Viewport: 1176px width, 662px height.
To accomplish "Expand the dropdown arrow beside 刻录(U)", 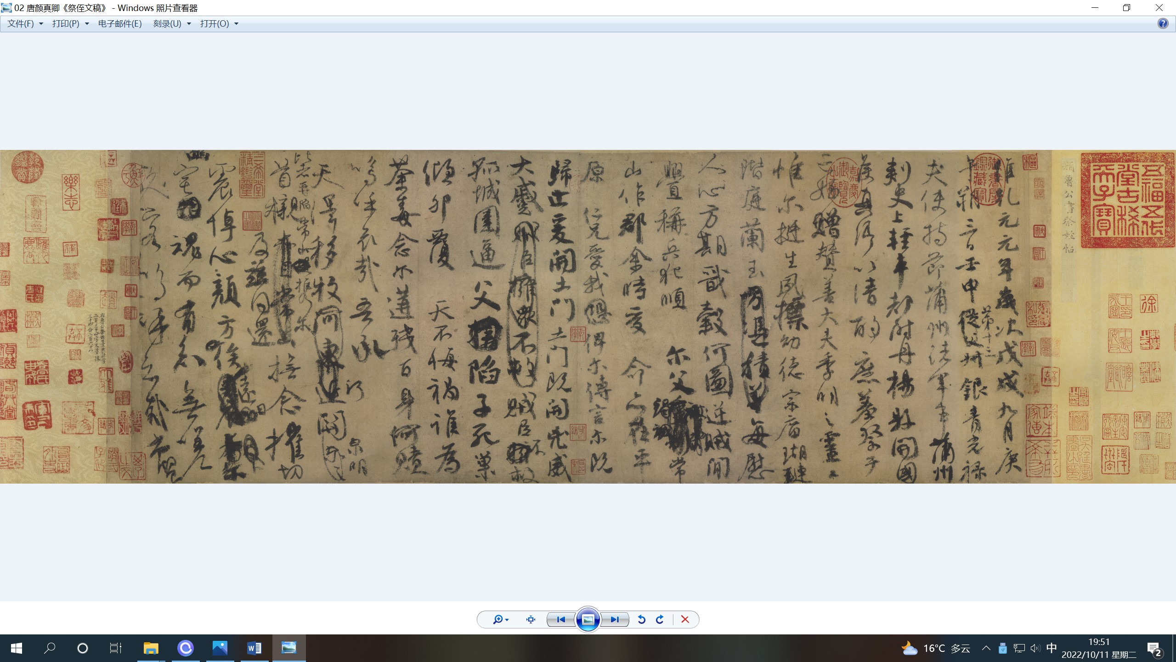I will [x=189, y=24].
